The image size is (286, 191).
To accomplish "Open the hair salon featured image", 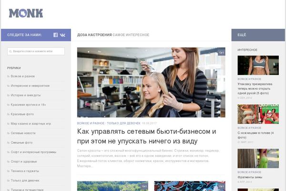I will [x=151, y=83].
